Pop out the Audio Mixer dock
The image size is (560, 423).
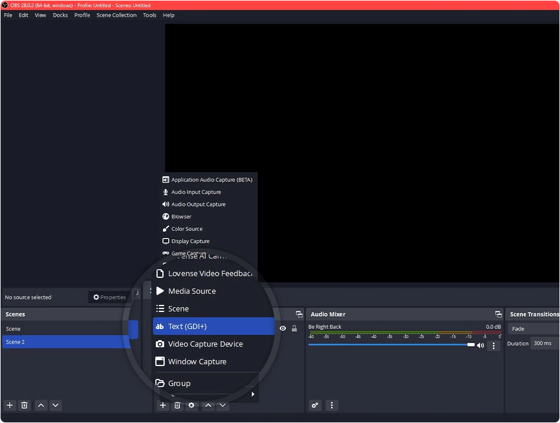pyautogui.click(x=498, y=314)
